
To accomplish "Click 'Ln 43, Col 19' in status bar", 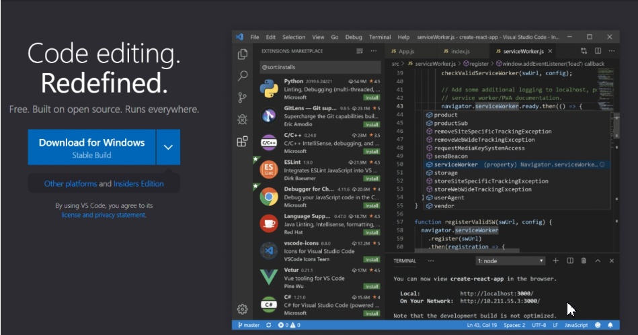I will click(482, 325).
